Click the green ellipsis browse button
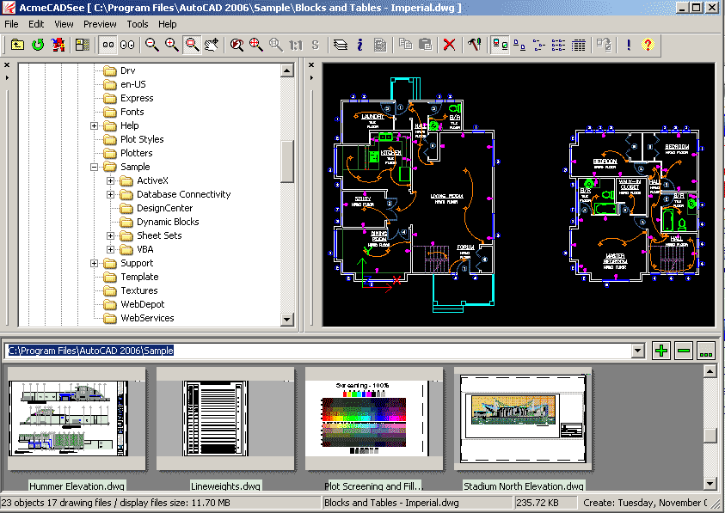 pyautogui.click(x=706, y=351)
